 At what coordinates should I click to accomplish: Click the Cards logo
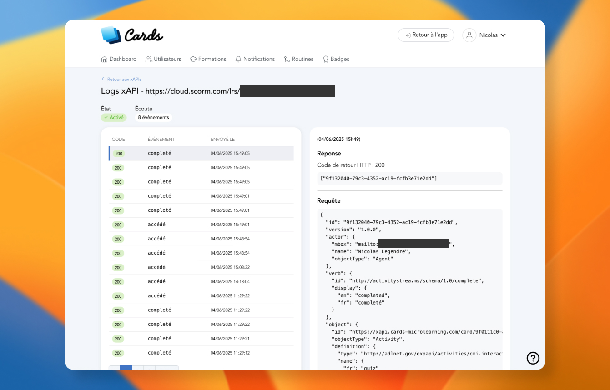coord(132,35)
